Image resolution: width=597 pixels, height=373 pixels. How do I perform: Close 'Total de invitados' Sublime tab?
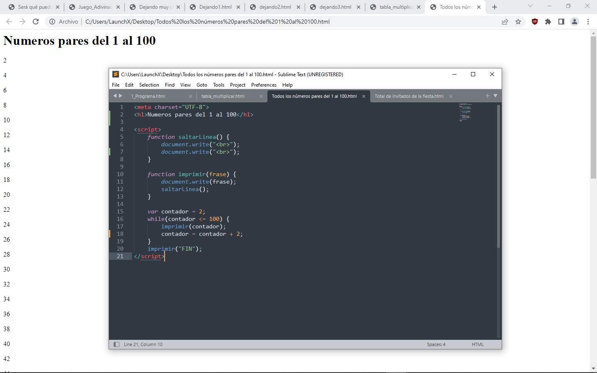(451, 96)
